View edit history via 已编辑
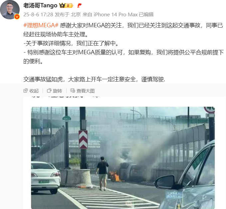Viewport: 226px width, 209px height. point(146,15)
